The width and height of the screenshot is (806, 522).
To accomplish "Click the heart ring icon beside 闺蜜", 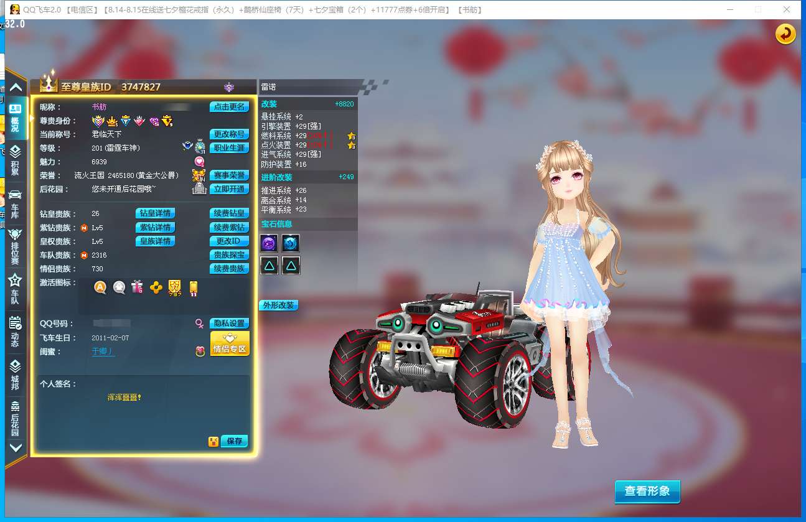I will 200,352.
